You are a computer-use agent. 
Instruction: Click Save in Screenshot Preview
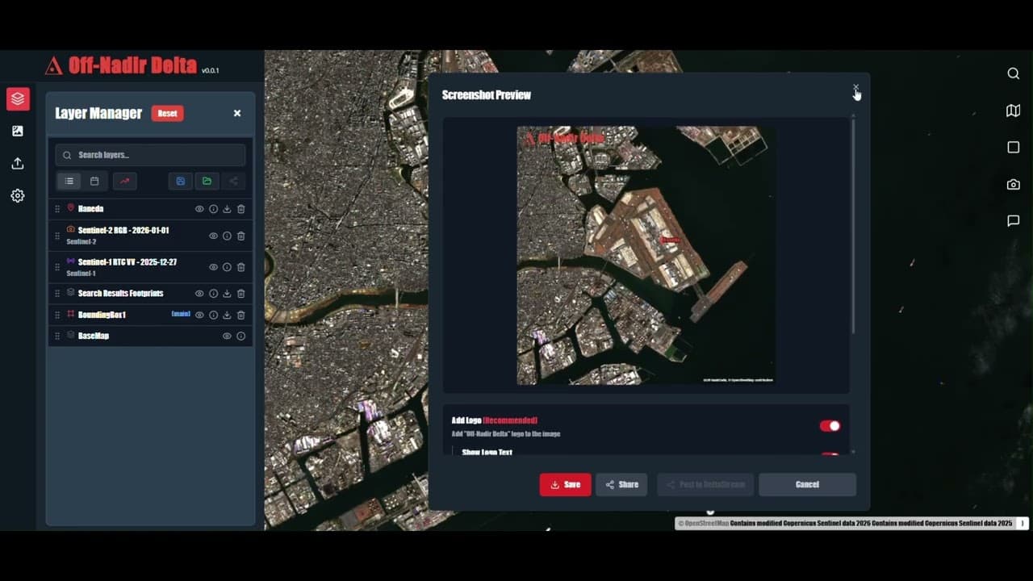565,484
